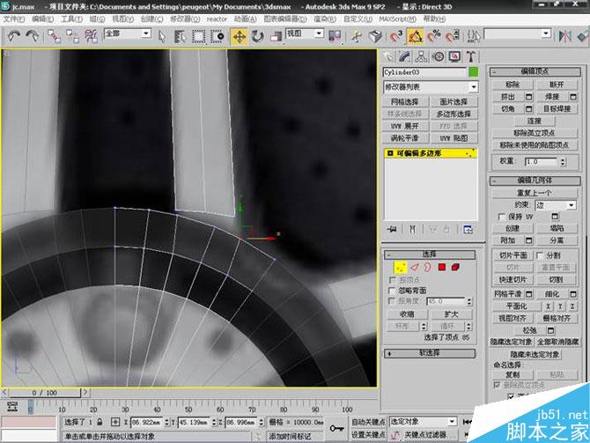Viewport: 590px width, 443px height.
Task: Select Element sub-object level icon
Action: coord(455,266)
